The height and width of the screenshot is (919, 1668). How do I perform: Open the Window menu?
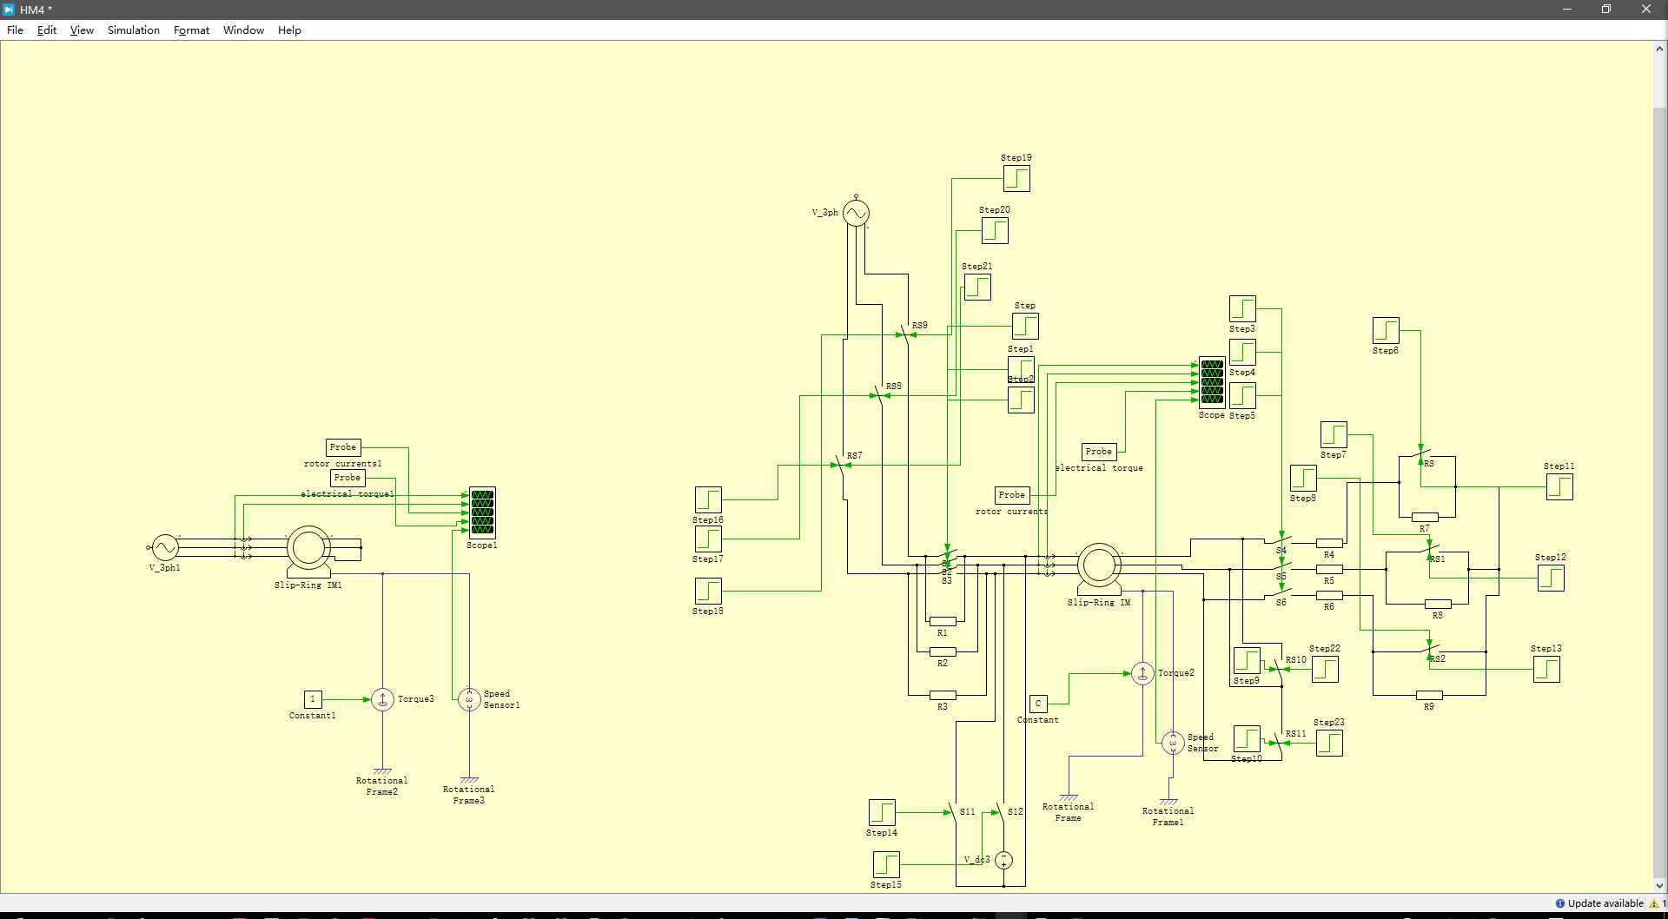point(243,30)
